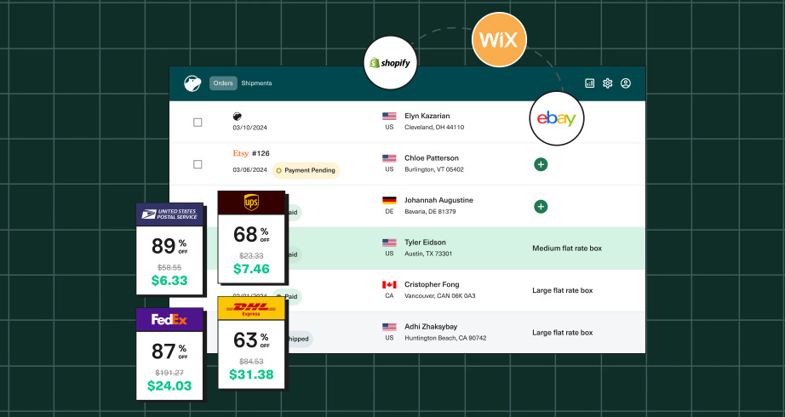This screenshot has width=785, height=417.
Task: Open the user account profile icon
Action: 625,83
